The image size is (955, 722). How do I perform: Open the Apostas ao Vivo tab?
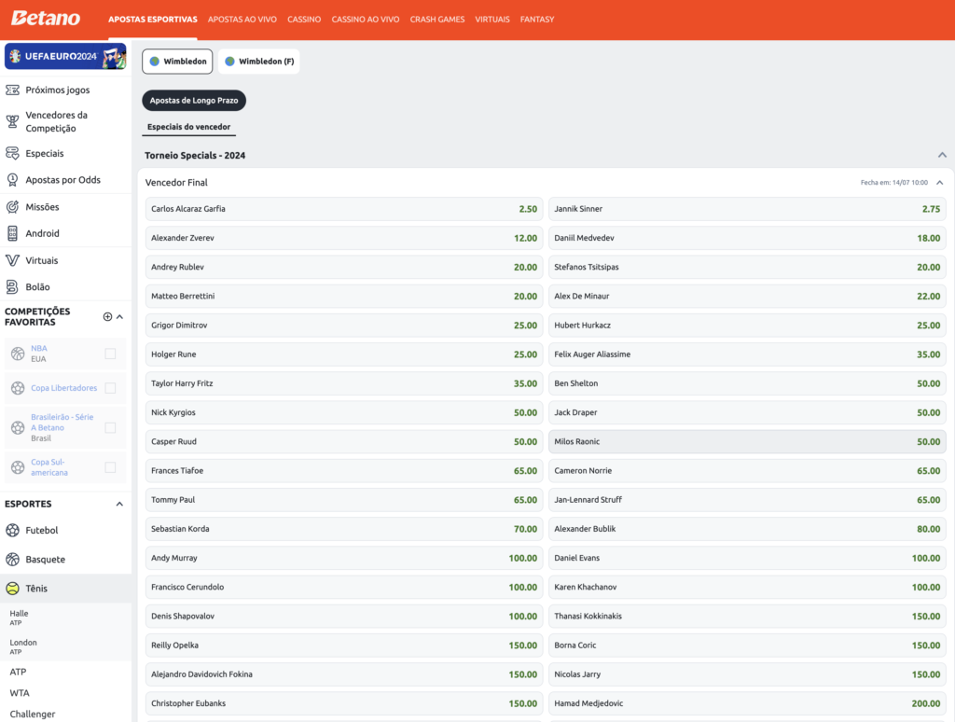point(242,20)
